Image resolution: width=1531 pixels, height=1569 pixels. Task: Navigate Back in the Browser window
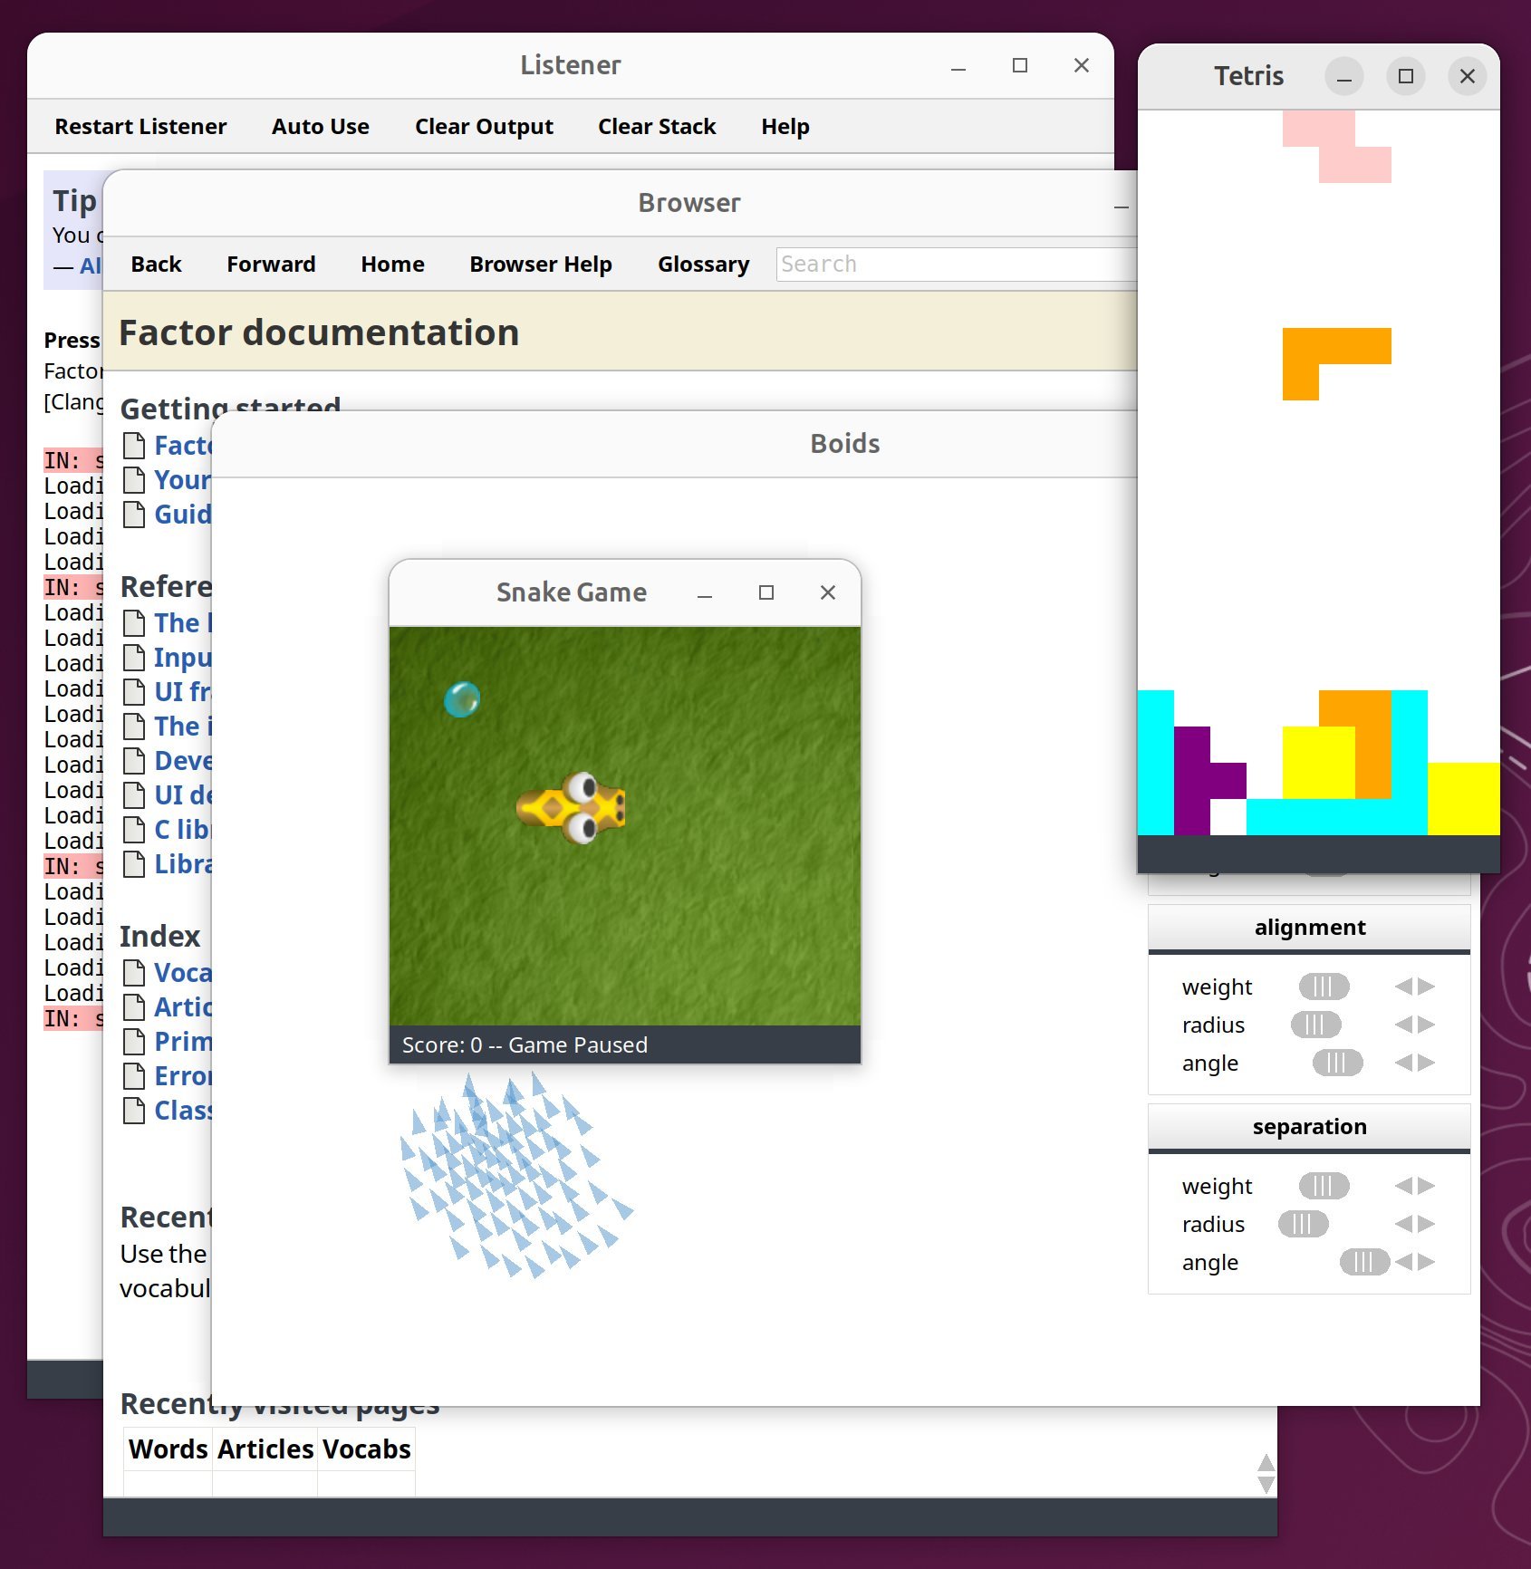[x=156, y=264]
